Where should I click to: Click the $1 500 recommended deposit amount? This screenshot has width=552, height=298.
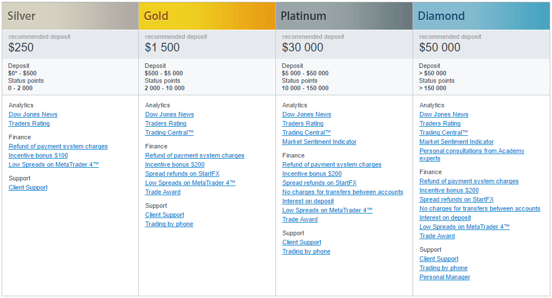click(162, 47)
